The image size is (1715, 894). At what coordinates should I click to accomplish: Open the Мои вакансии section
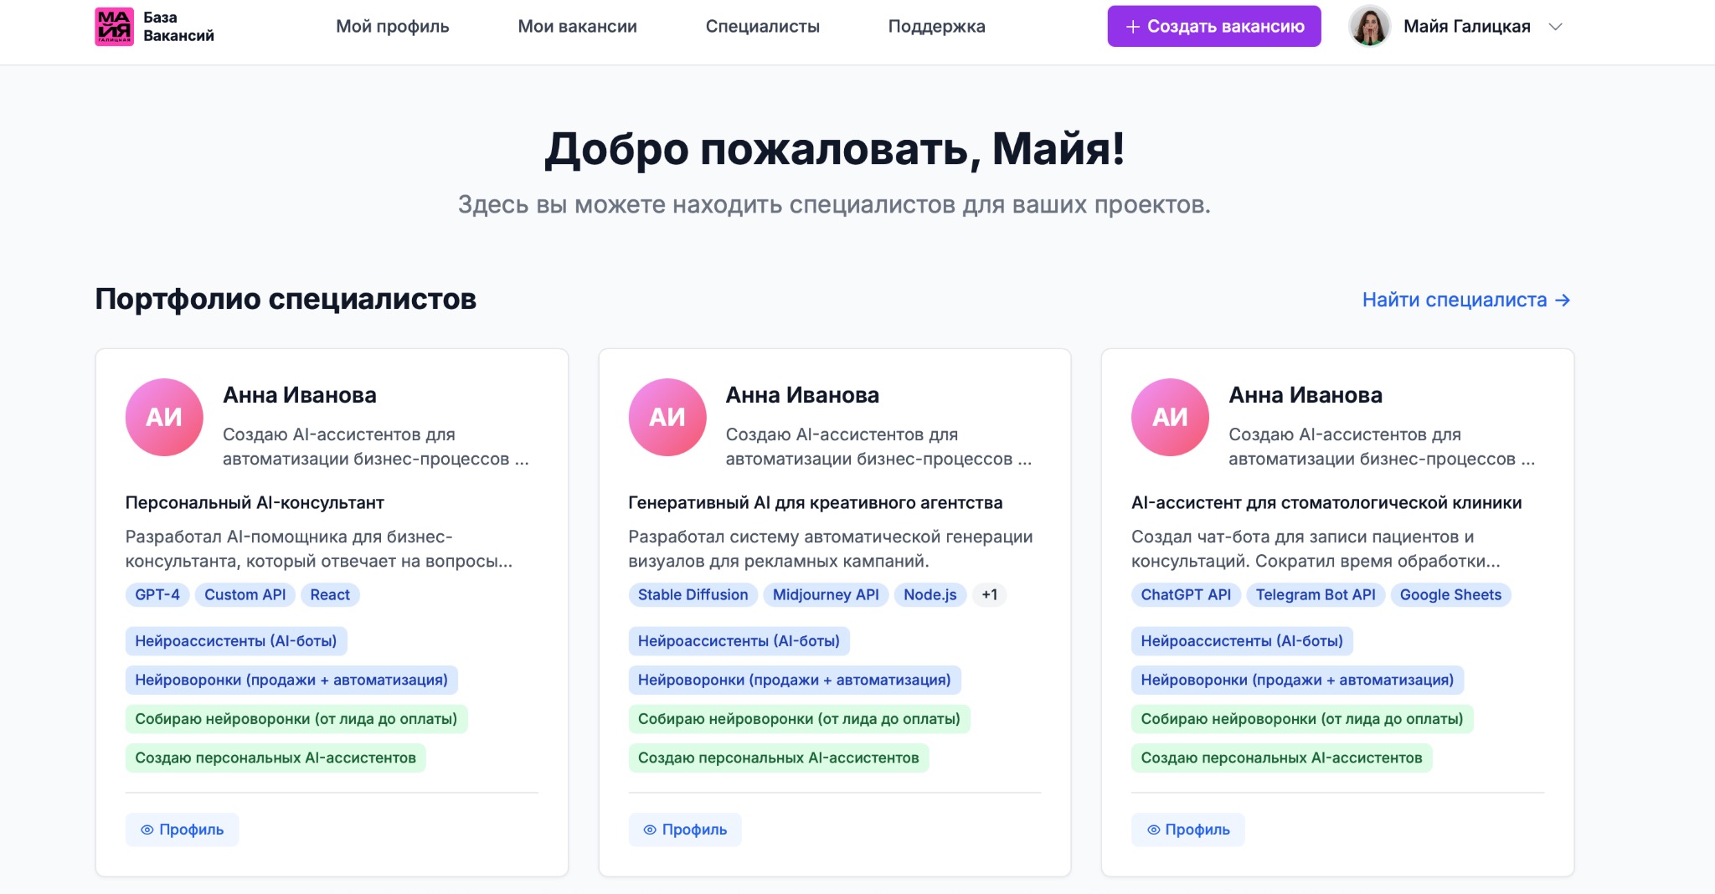point(577,26)
